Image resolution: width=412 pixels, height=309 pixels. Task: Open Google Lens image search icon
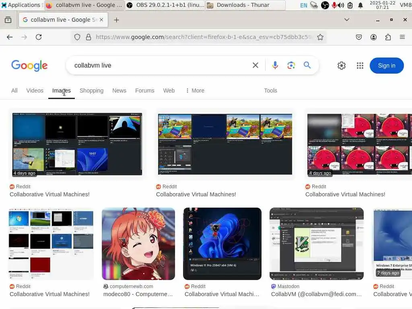(291, 65)
